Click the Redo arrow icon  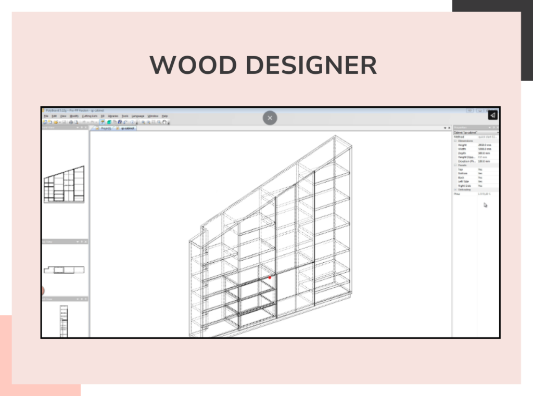click(x=92, y=121)
